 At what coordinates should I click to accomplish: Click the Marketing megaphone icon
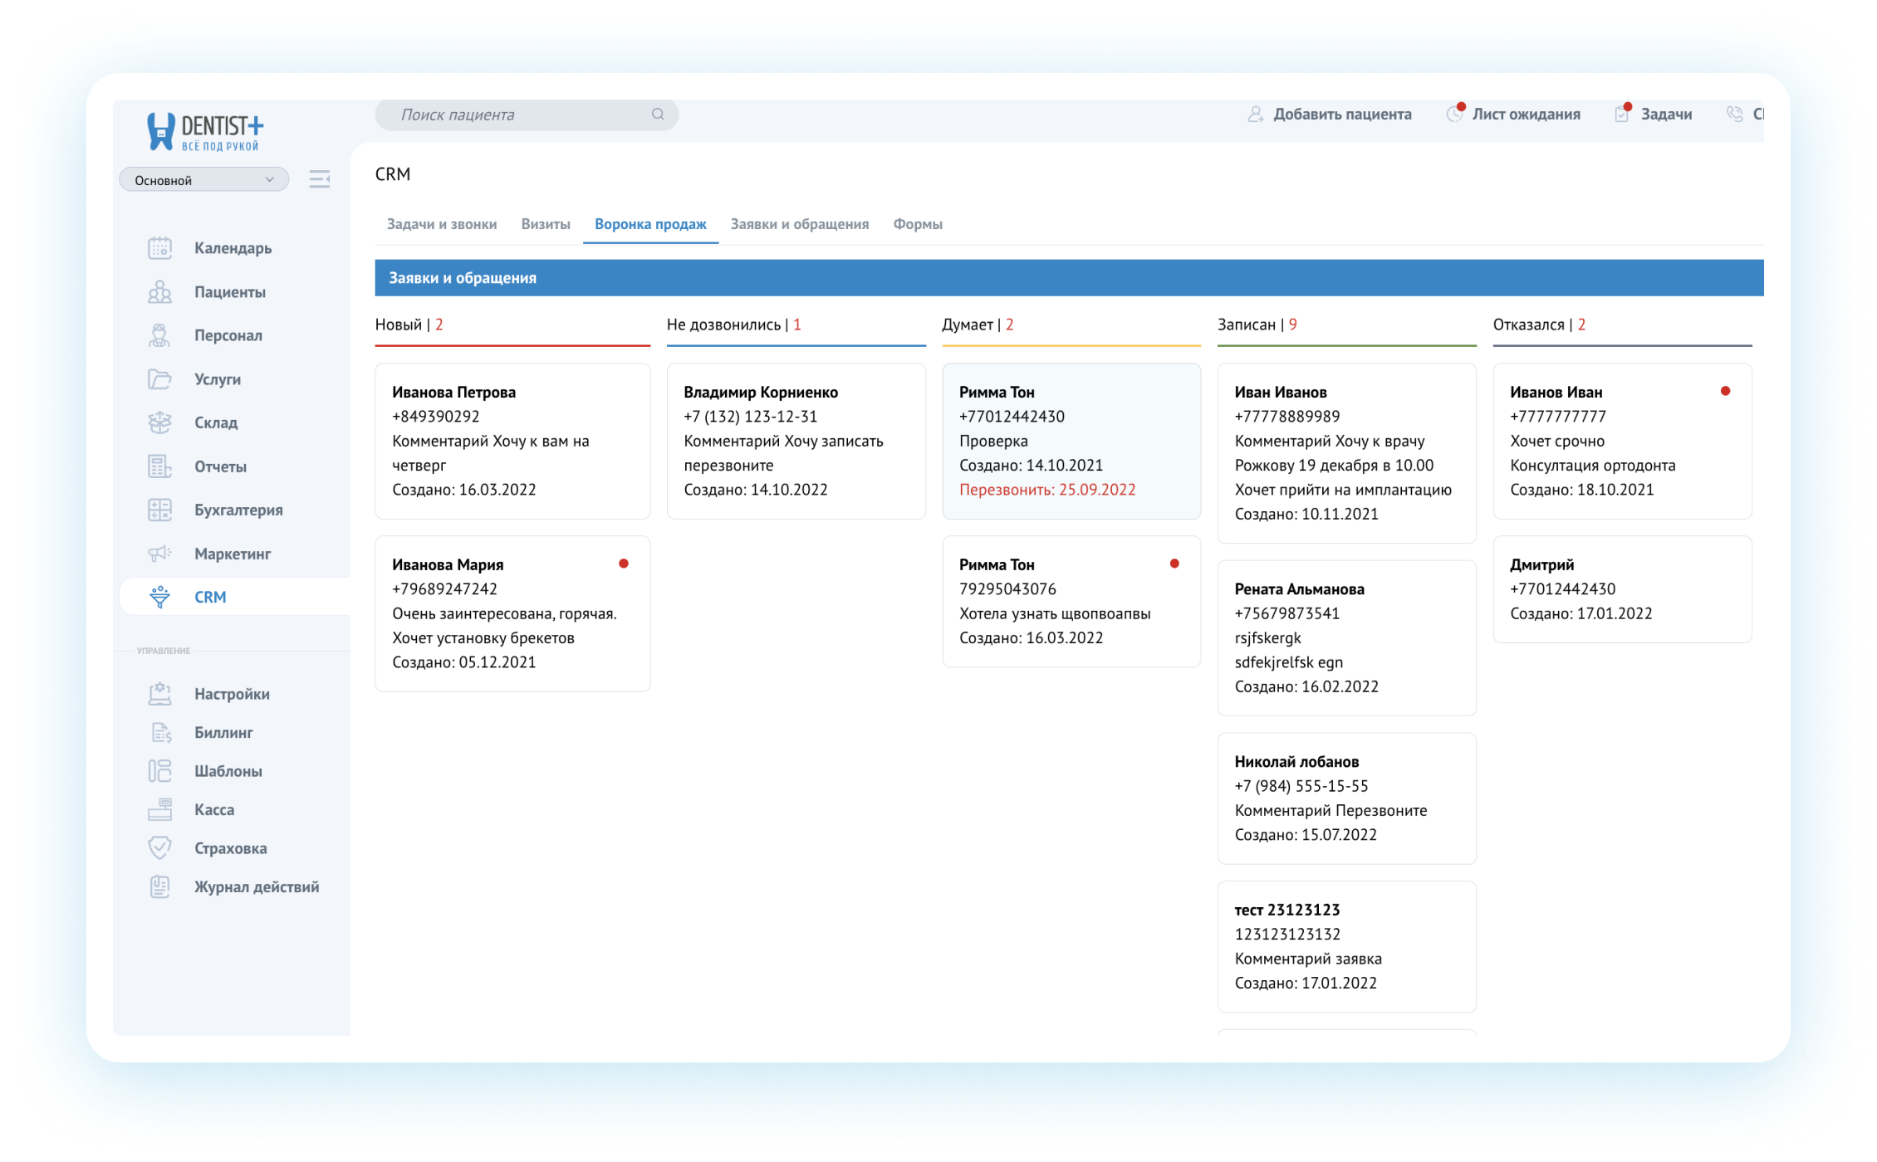point(159,554)
